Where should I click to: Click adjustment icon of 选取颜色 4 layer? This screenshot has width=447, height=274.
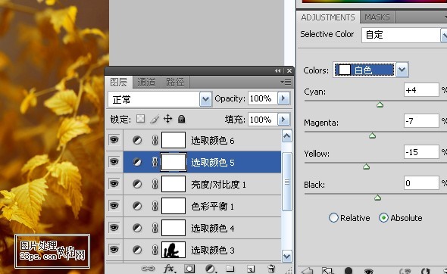pos(137,228)
